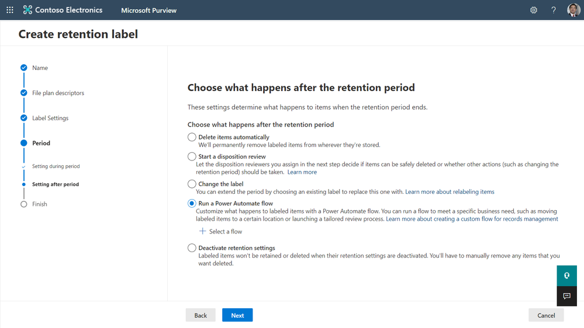This screenshot has height=328, width=584.
Task: Click the teal help assistant icon
Action: (x=566, y=275)
